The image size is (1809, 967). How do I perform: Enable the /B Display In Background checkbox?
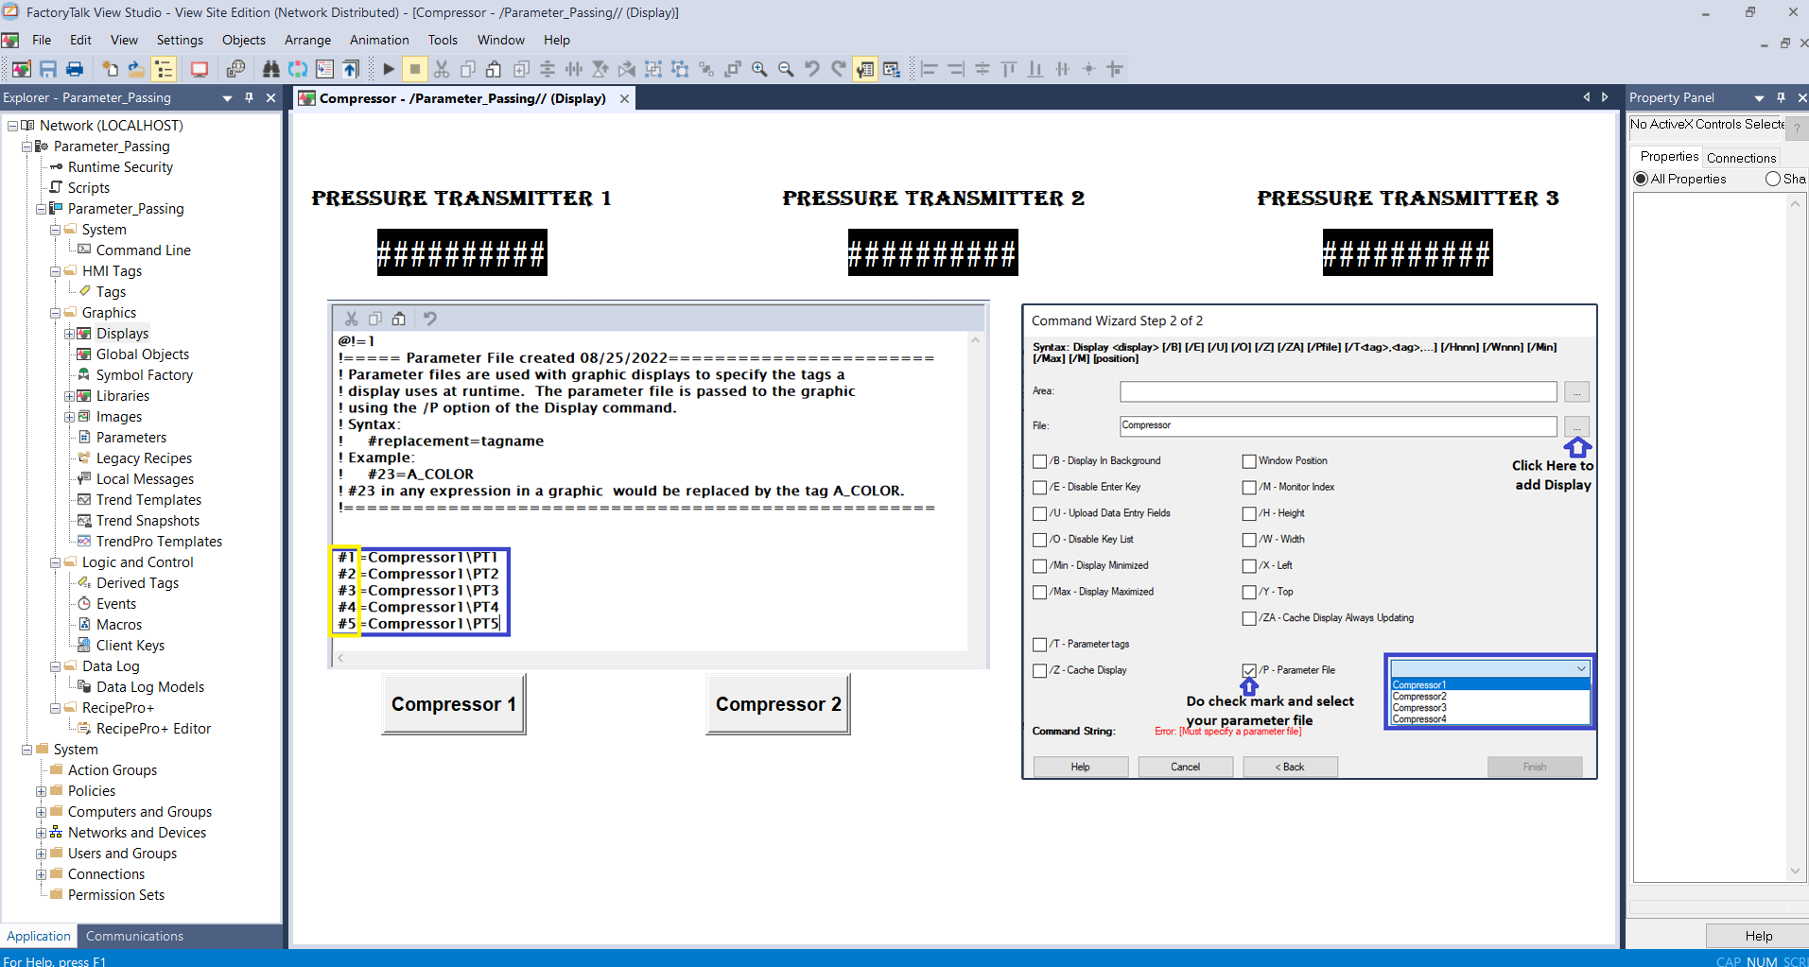tap(1040, 461)
